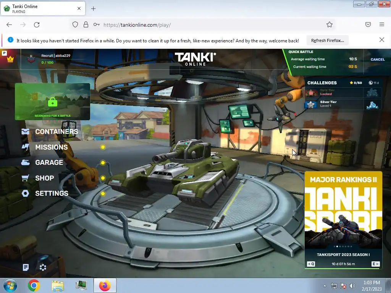Click the yellow dot beside Garage

click(x=103, y=163)
